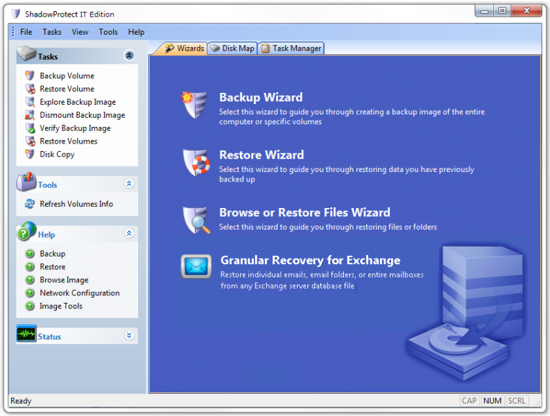The height and width of the screenshot is (416, 550).
Task: Click the Restore Wizard lifebuoy shield icon
Action: click(x=196, y=162)
